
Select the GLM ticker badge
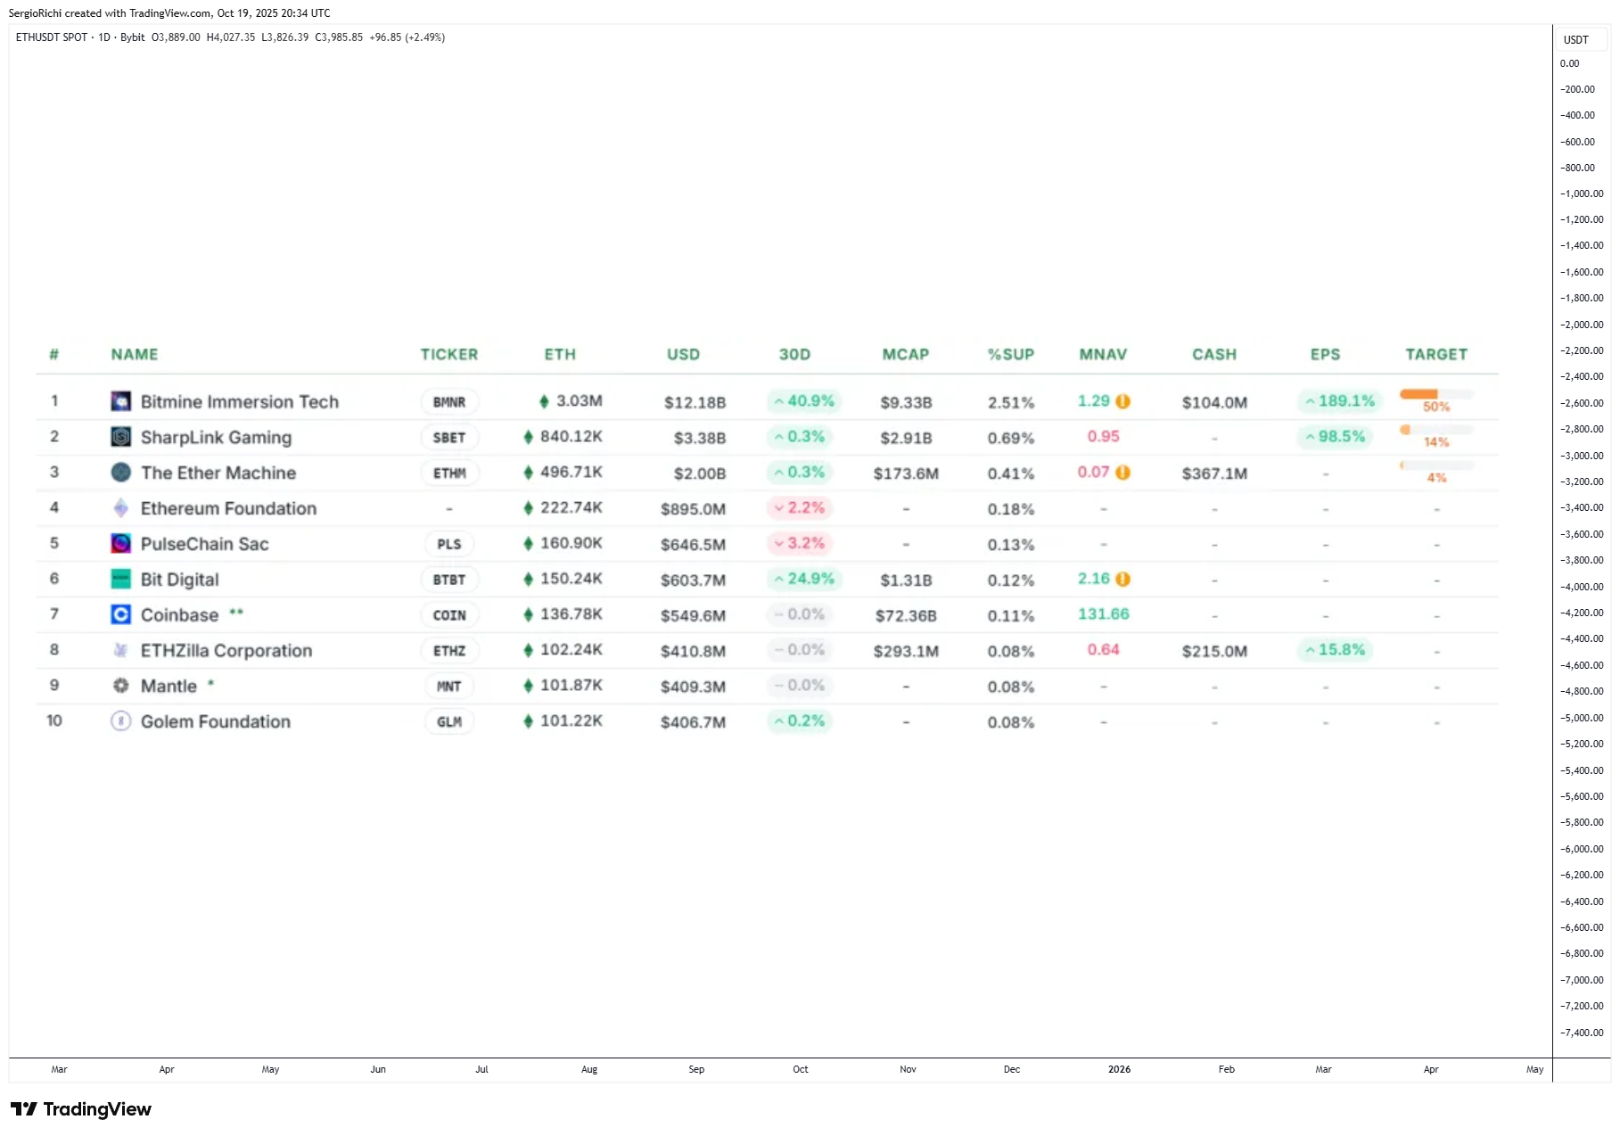[x=449, y=721]
